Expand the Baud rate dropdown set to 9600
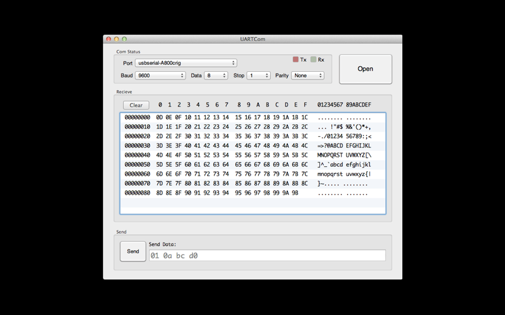This screenshot has height=315, width=505. tap(160, 76)
